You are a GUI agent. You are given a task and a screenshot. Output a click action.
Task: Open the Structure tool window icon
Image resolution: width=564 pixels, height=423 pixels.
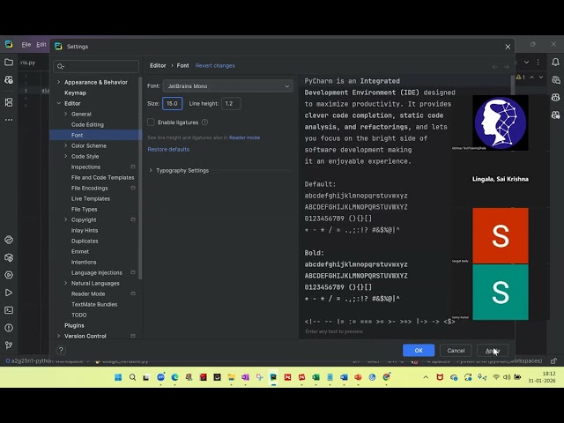9,102
